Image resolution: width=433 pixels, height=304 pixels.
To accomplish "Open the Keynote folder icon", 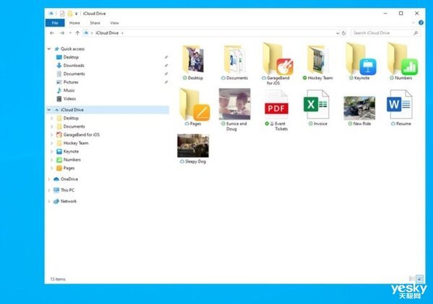I will point(361,59).
